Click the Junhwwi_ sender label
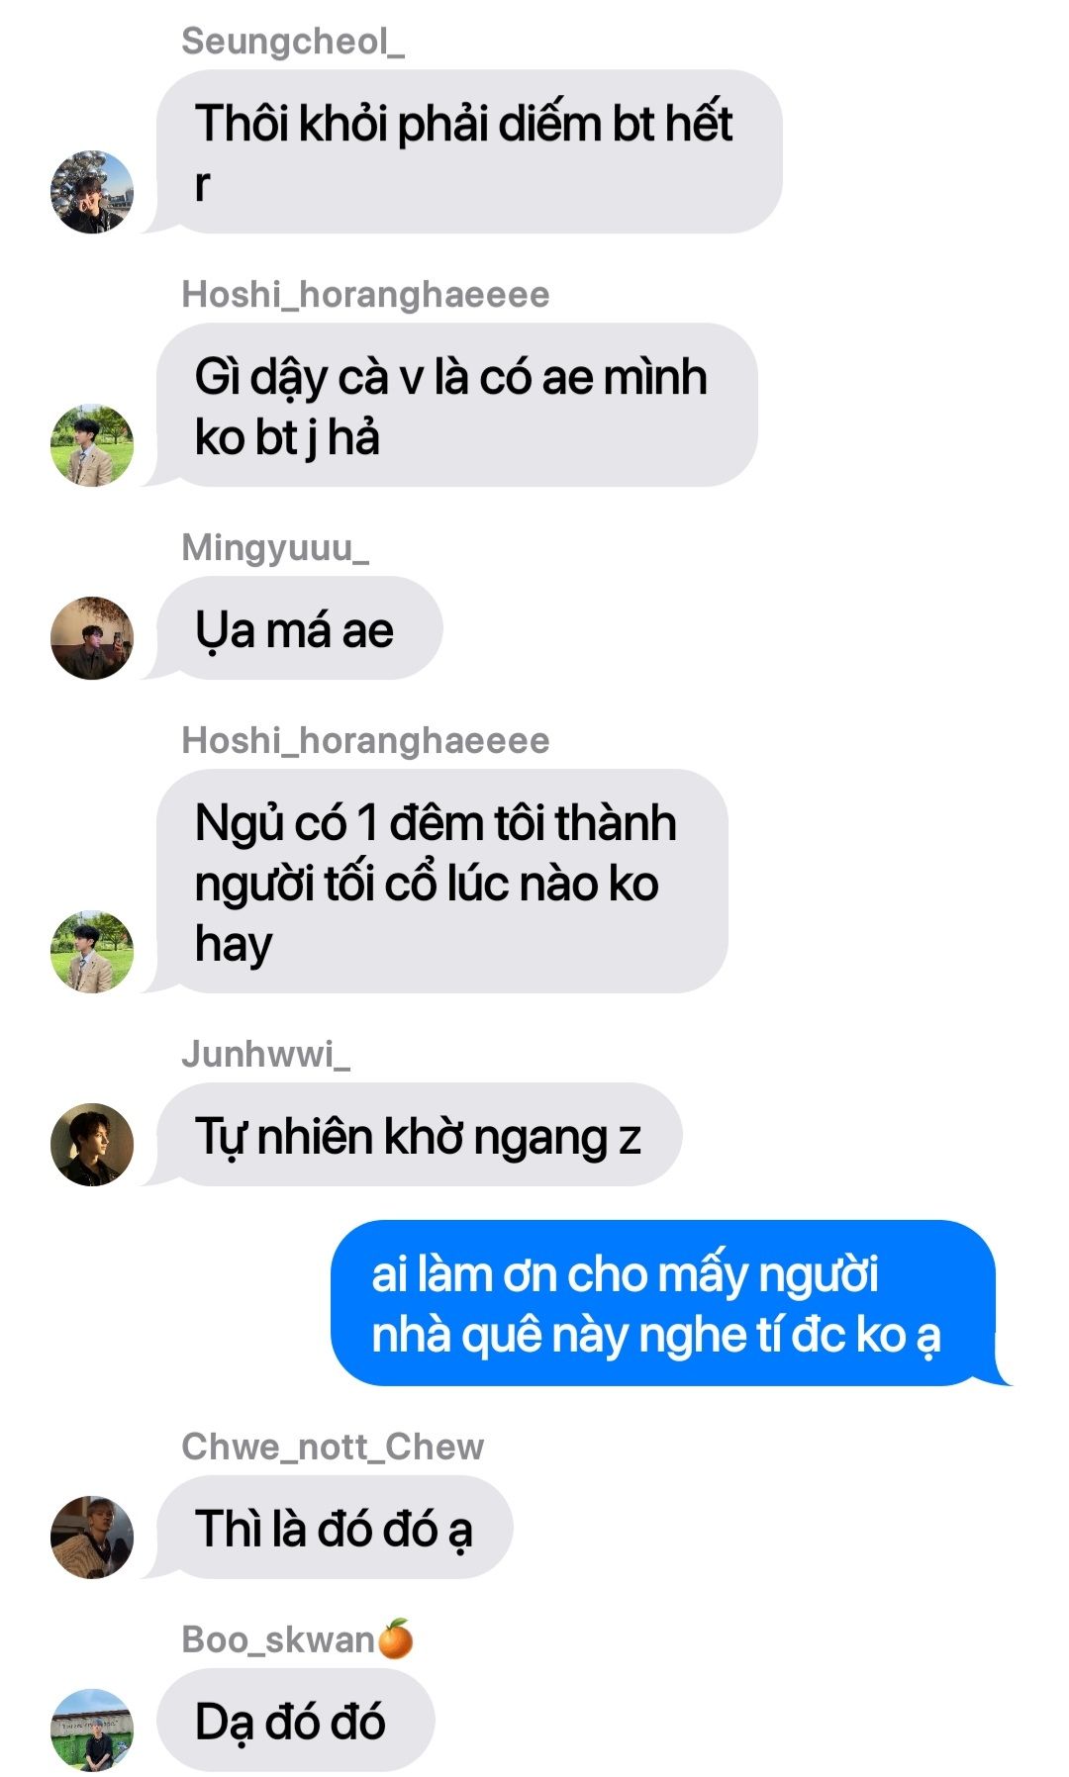The image size is (1069, 1777). [265, 1055]
